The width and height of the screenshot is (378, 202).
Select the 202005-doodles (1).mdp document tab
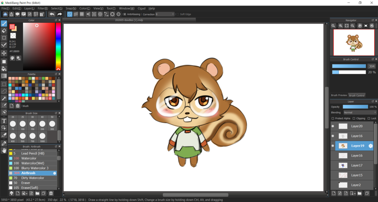click(129, 20)
